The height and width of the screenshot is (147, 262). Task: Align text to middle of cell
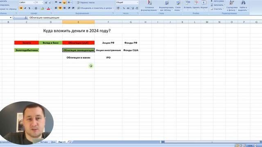60,2
